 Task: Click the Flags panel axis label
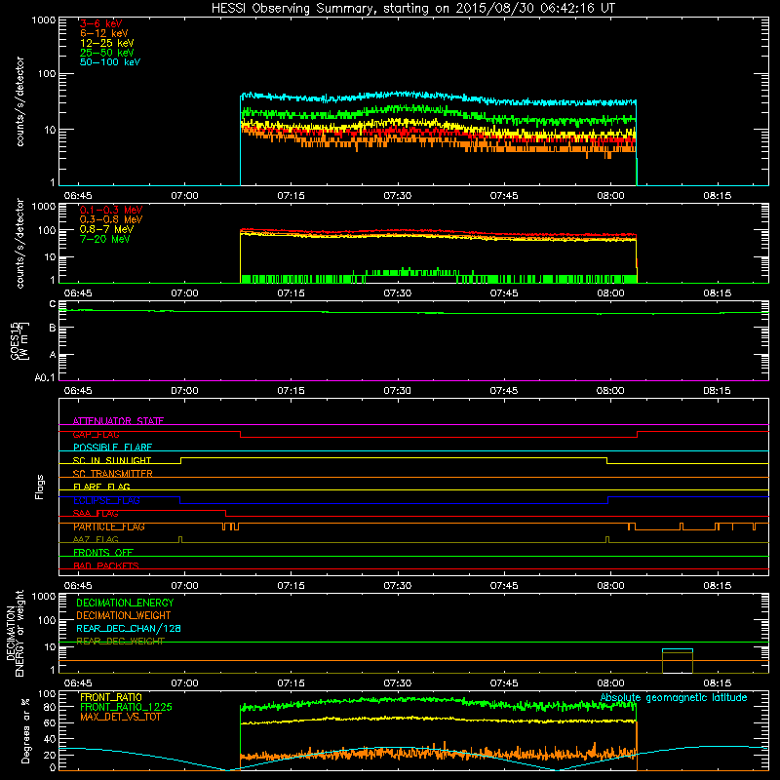pyautogui.click(x=40, y=487)
